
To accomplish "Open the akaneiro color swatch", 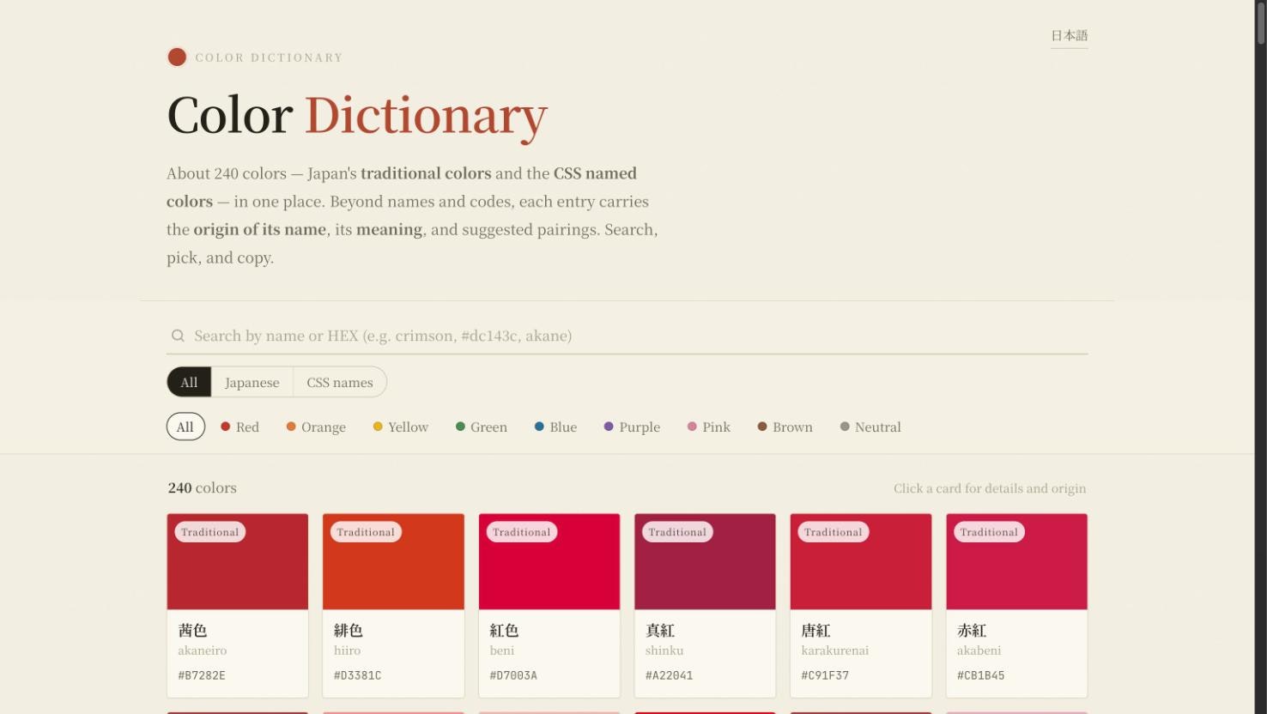I will point(238,562).
